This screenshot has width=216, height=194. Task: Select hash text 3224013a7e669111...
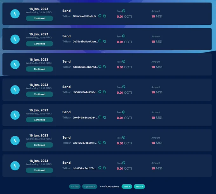[x=84, y=143]
